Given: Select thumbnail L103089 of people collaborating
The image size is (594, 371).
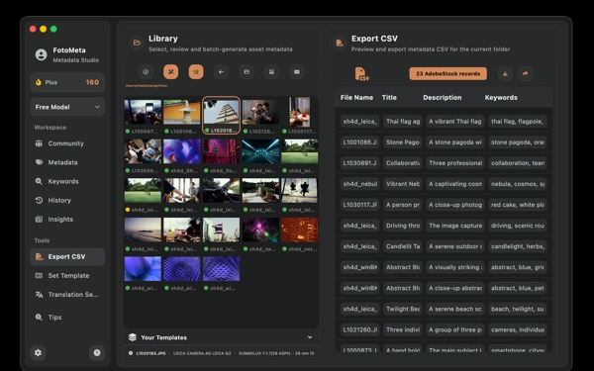Looking at the screenshot, I should [x=143, y=151].
